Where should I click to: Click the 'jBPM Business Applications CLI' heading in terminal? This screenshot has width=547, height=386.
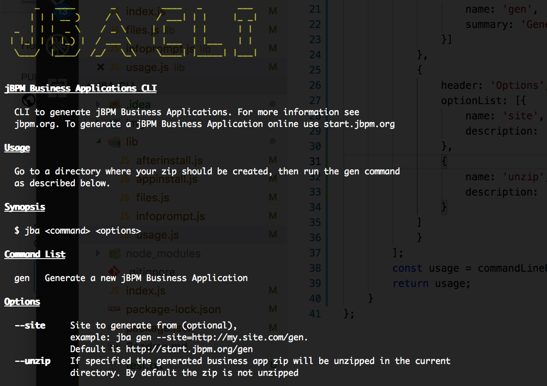pyautogui.click(x=80, y=88)
